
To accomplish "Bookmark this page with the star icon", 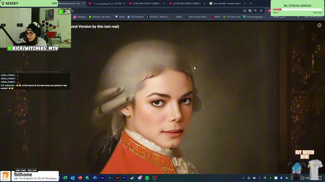I will click(x=261, y=11).
